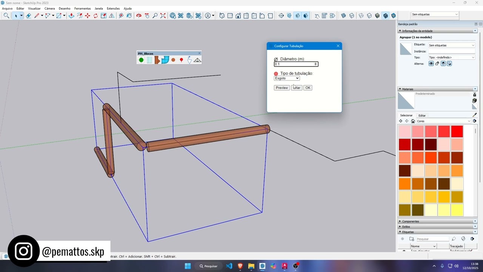The width and height of the screenshot is (483, 272).
Task: Open File Explorer from the taskbar
Action: pos(251,266)
